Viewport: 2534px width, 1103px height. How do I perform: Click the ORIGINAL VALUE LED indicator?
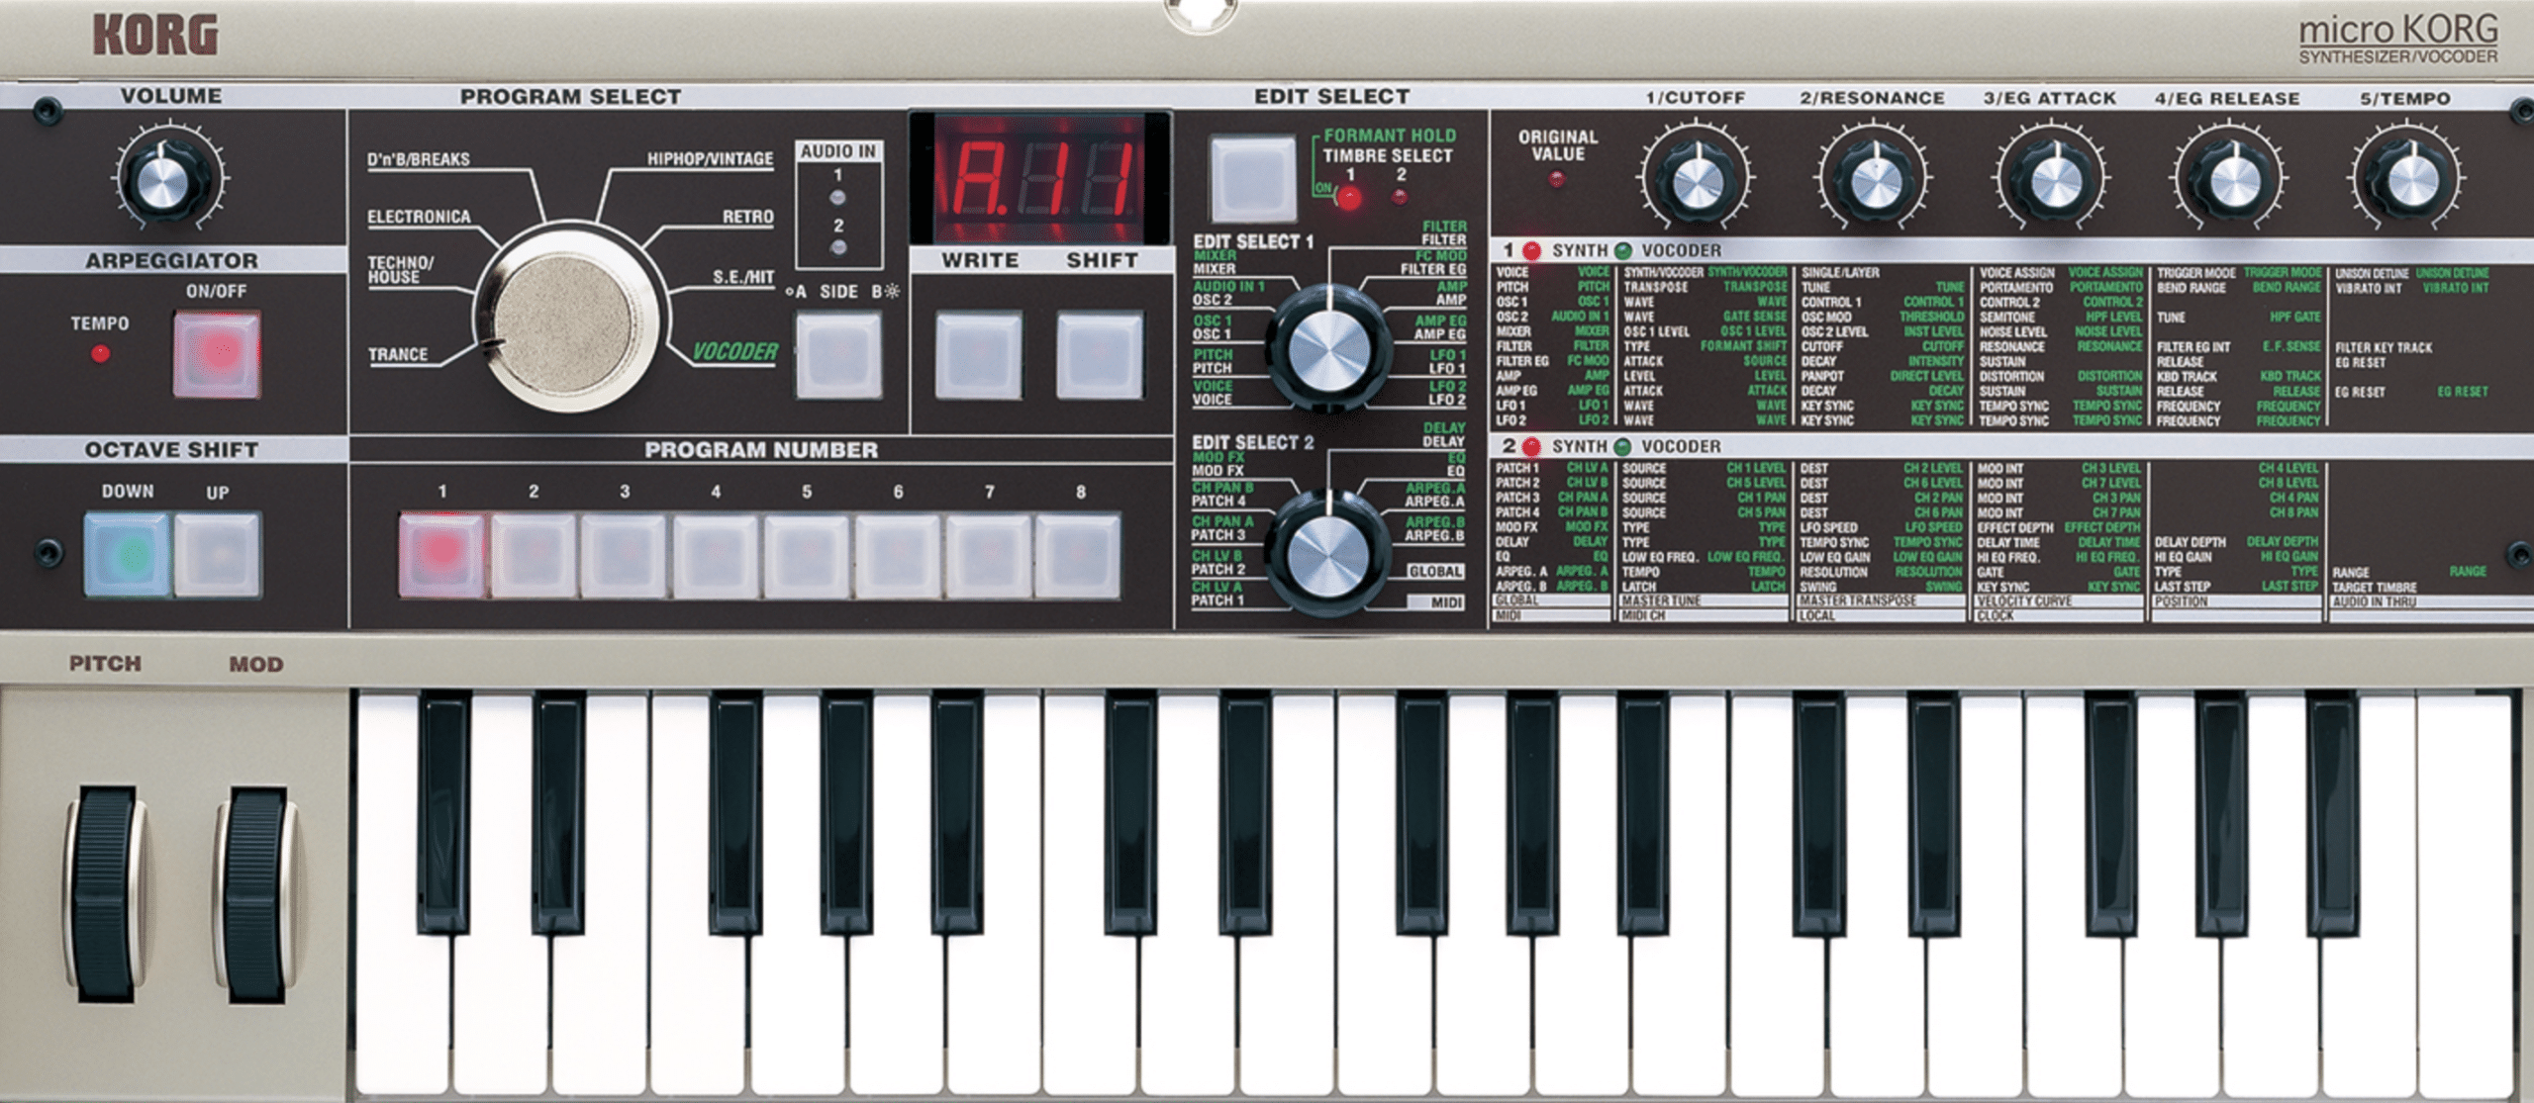coord(1557,179)
